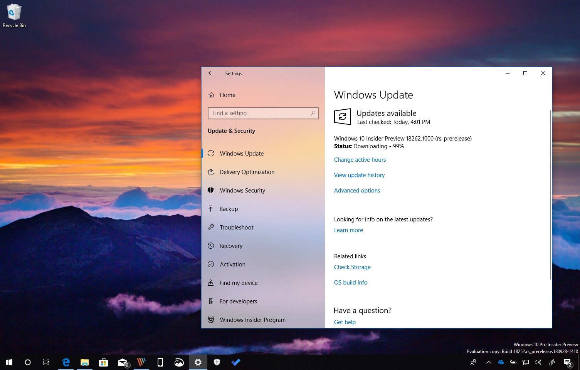This screenshot has height=370, width=580.
Task: Click the search magnifier in Find a setting
Action: pyautogui.click(x=313, y=113)
